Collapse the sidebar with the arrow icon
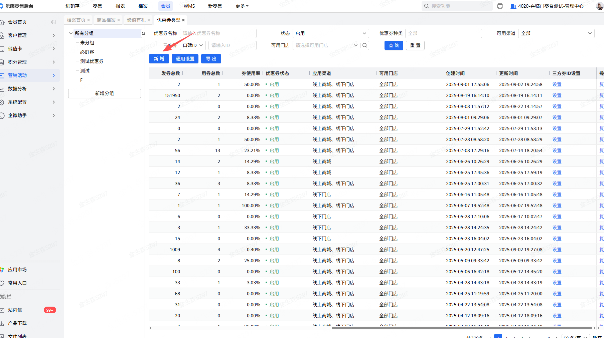604x338 pixels. pos(53,22)
